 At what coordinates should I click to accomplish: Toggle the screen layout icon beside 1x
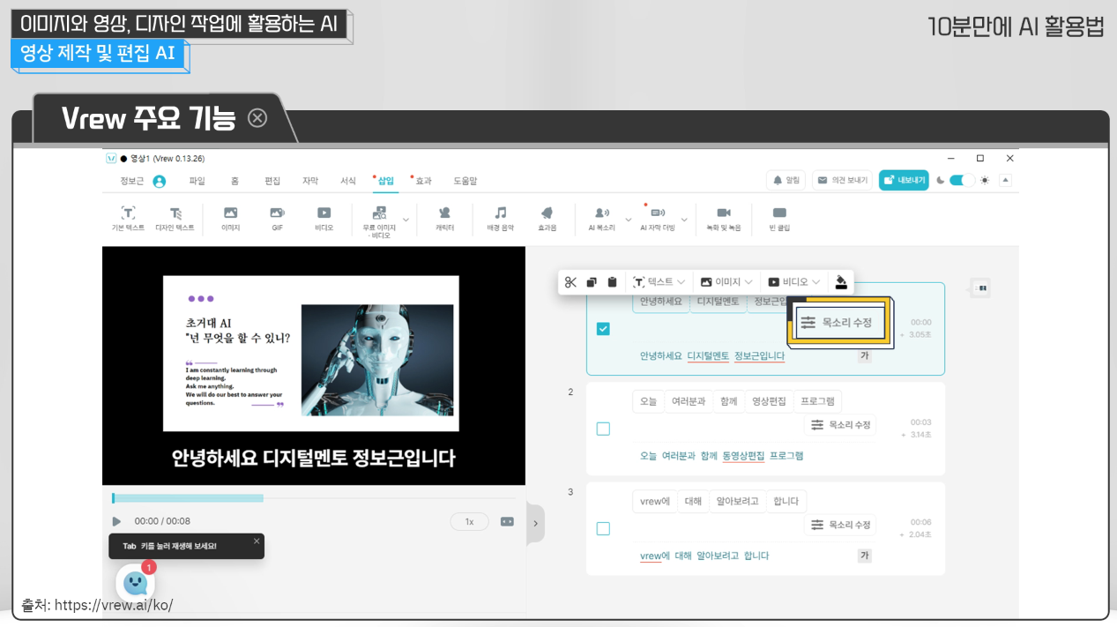(x=507, y=521)
